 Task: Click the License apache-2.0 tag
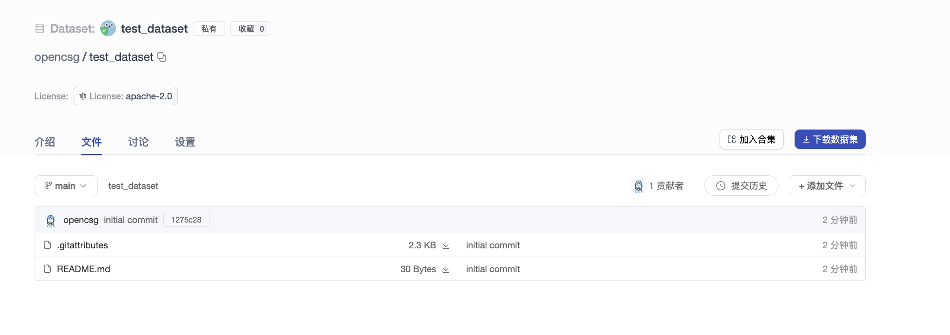(x=126, y=96)
